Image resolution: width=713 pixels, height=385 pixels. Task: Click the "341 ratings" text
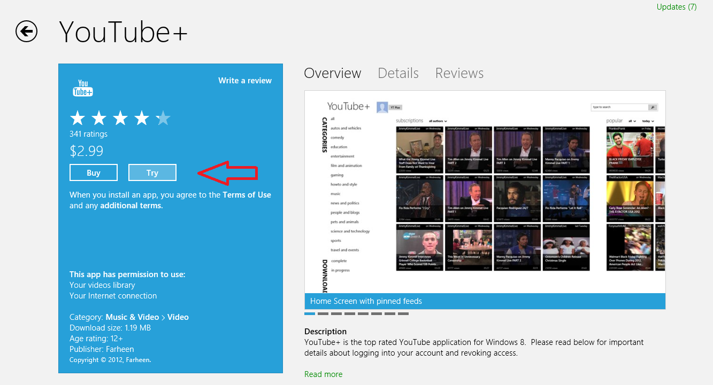(x=88, y=134)
